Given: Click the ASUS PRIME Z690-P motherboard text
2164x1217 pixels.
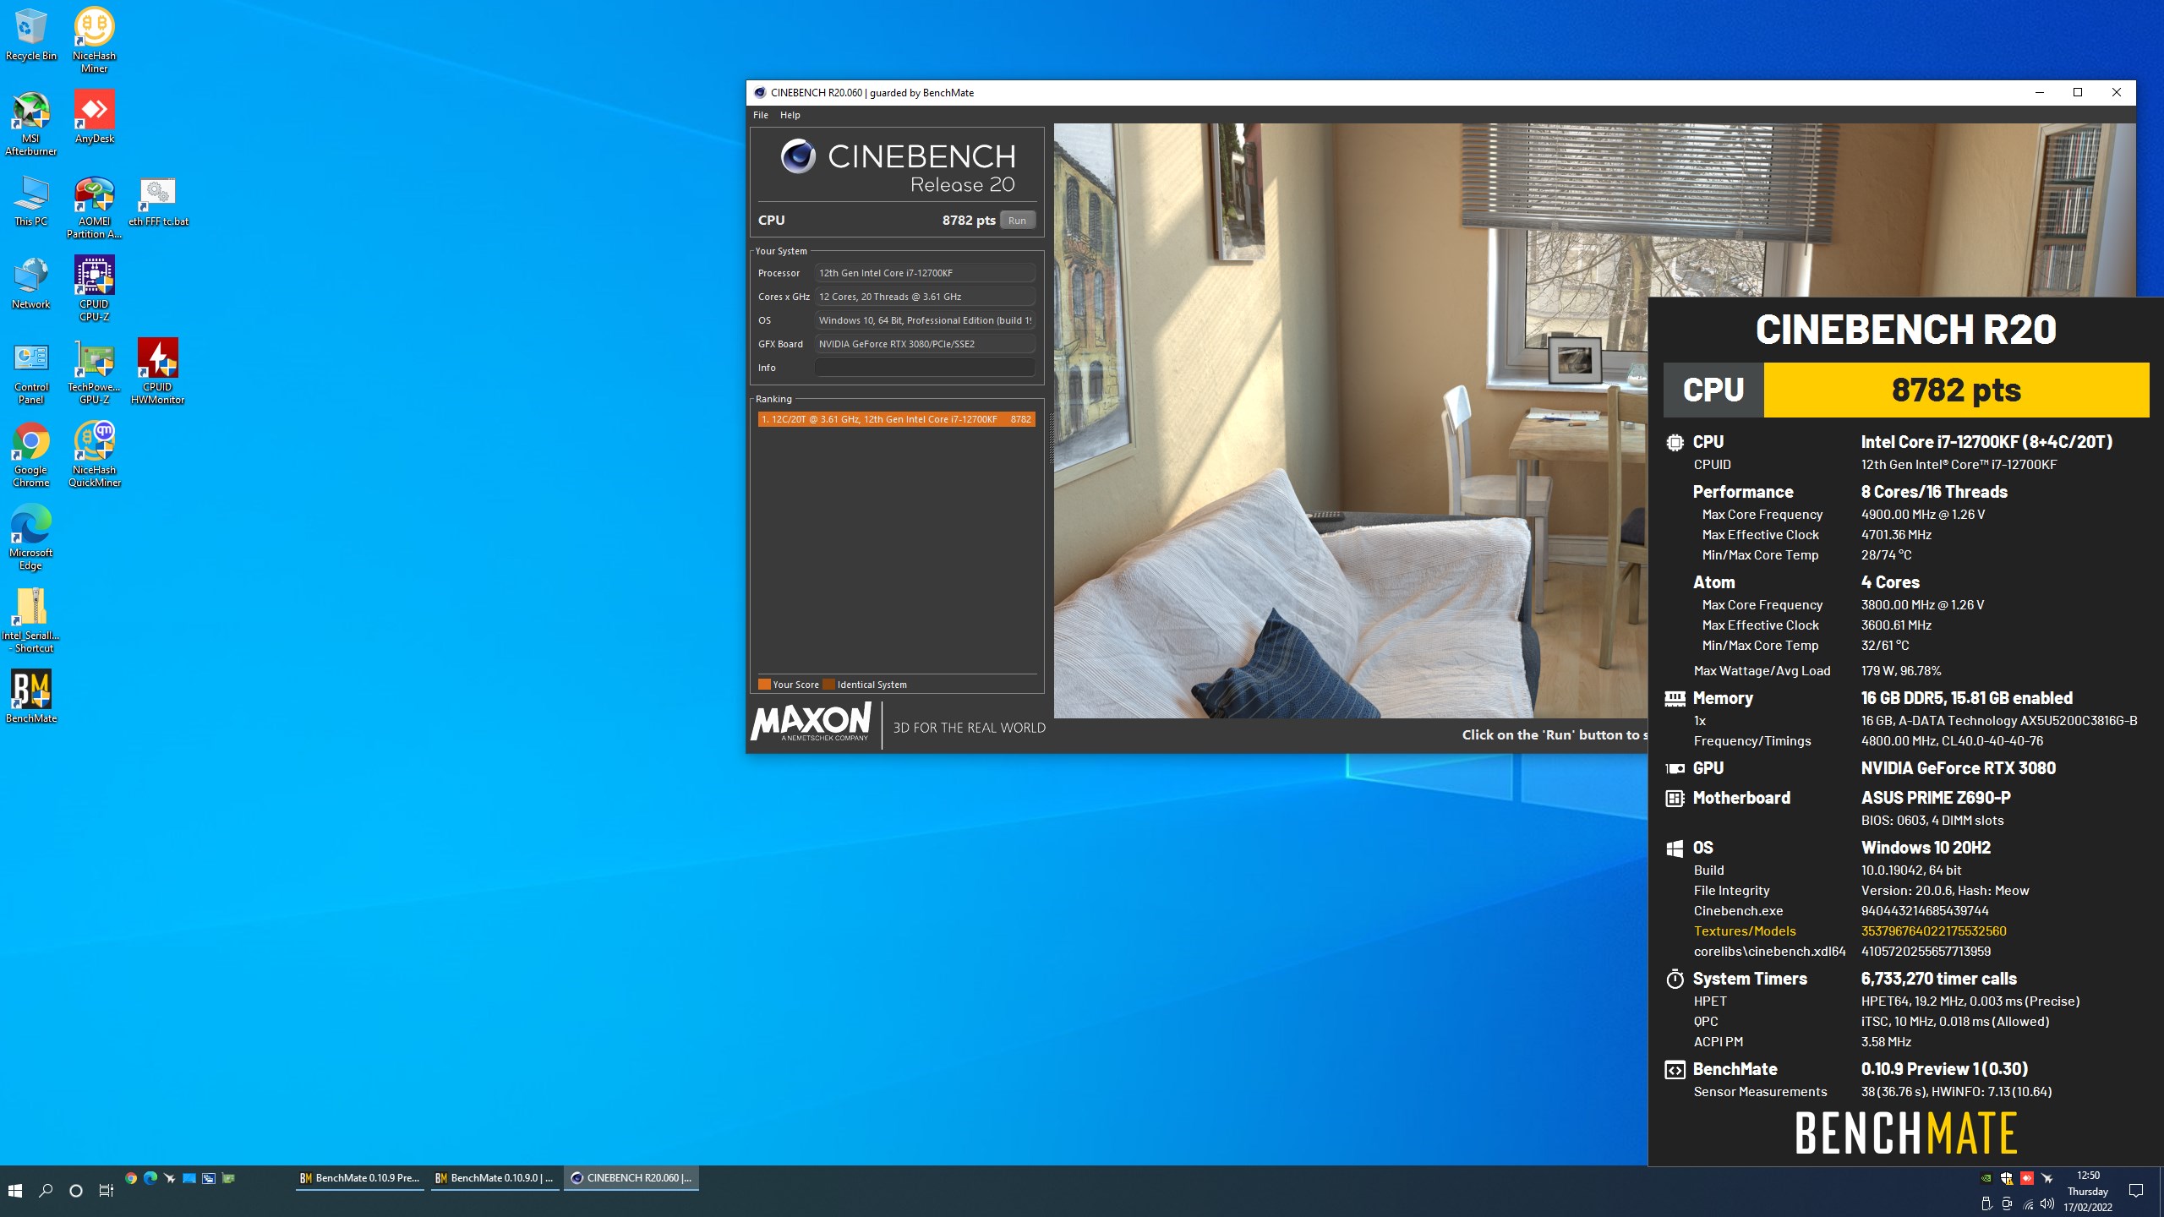Looking at the screenshot, I should click(1936, 798).
